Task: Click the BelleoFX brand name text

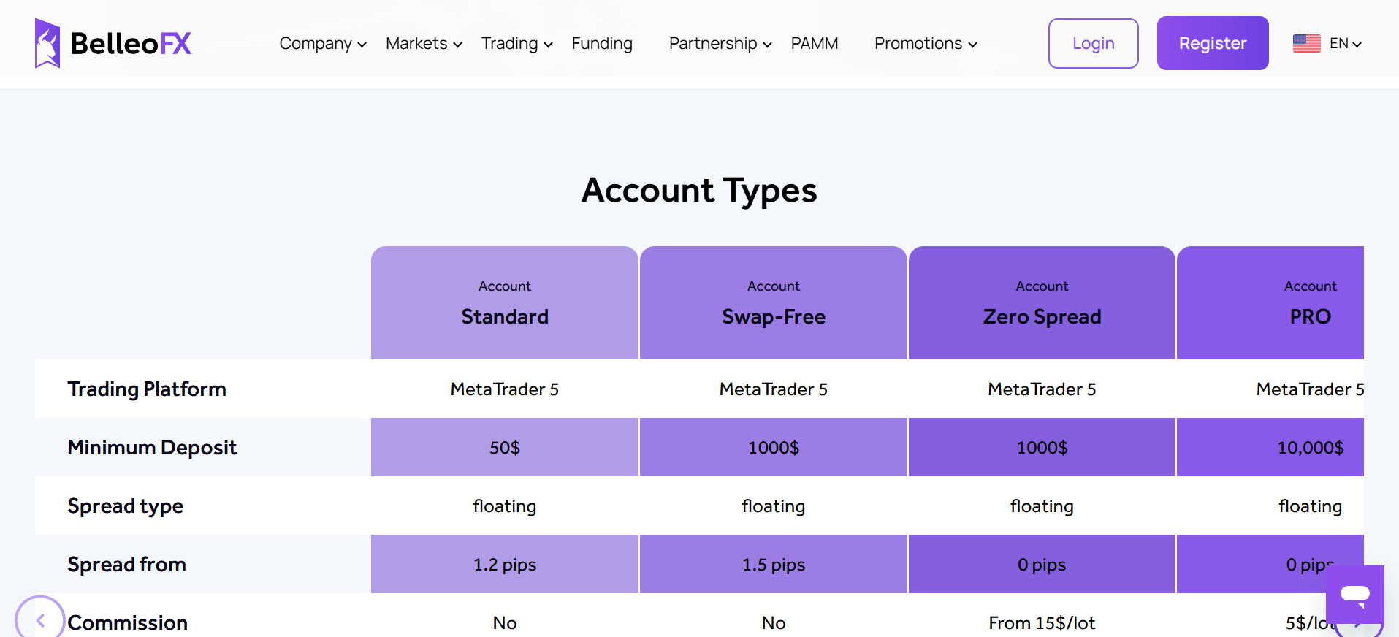Action: click(x=131, y=44)
